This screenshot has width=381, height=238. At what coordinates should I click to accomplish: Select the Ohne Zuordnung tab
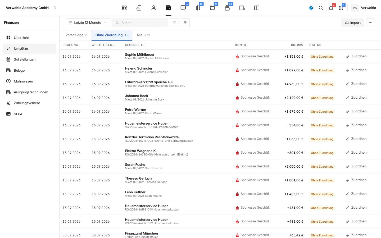tap(112, 35)
